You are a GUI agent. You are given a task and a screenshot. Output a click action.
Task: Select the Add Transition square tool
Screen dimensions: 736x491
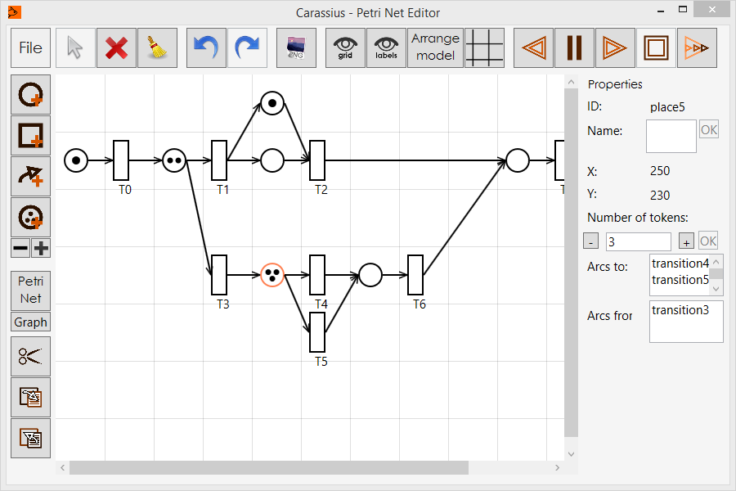30,136
